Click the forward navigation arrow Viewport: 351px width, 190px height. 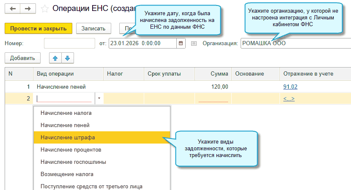tap(27, 8)
